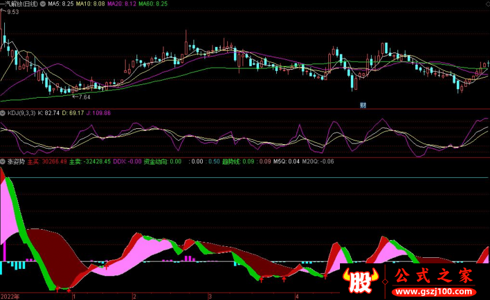490x300 pixels.
Task: Open the KDJ indicator settings dropdown icon
Action: click(3, 113)
